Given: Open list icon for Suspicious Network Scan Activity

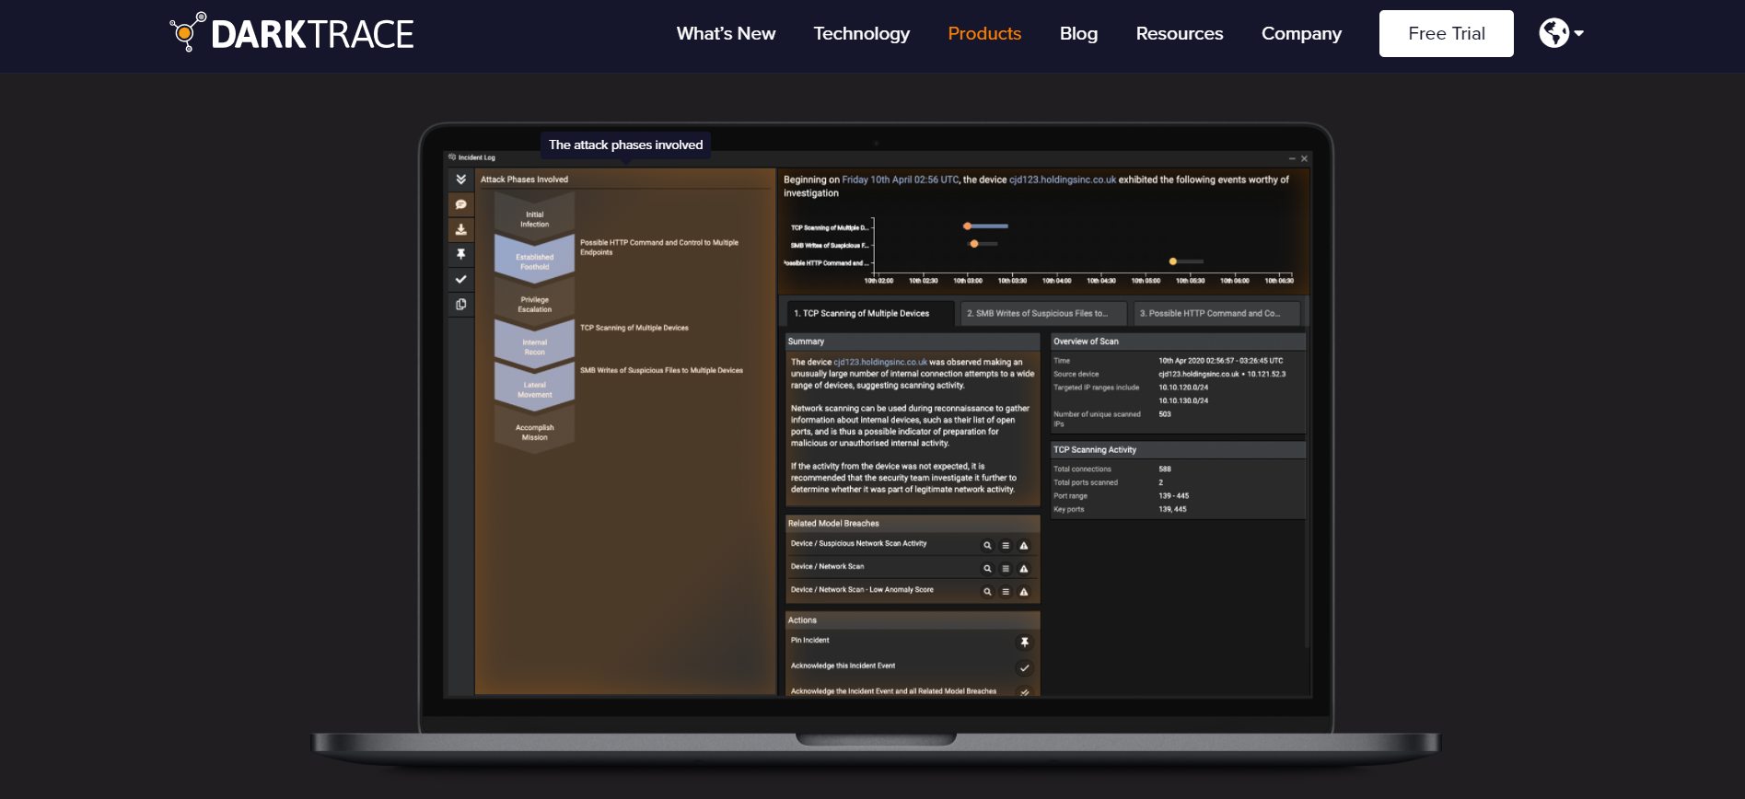Looking at the screenshot, I should (1006, 545).
